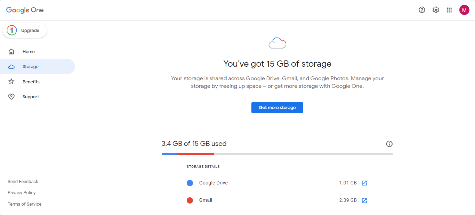Image resolution: width=475 pixels, height=215 pixels.
Task: Click Send Feedback link
Action: 23,181
